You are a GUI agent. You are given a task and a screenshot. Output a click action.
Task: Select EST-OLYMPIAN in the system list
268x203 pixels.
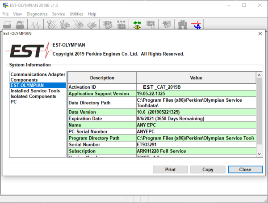(x=38, y=85)
